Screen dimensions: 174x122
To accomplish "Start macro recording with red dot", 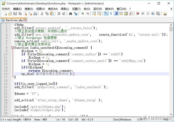I will (138, 14).
